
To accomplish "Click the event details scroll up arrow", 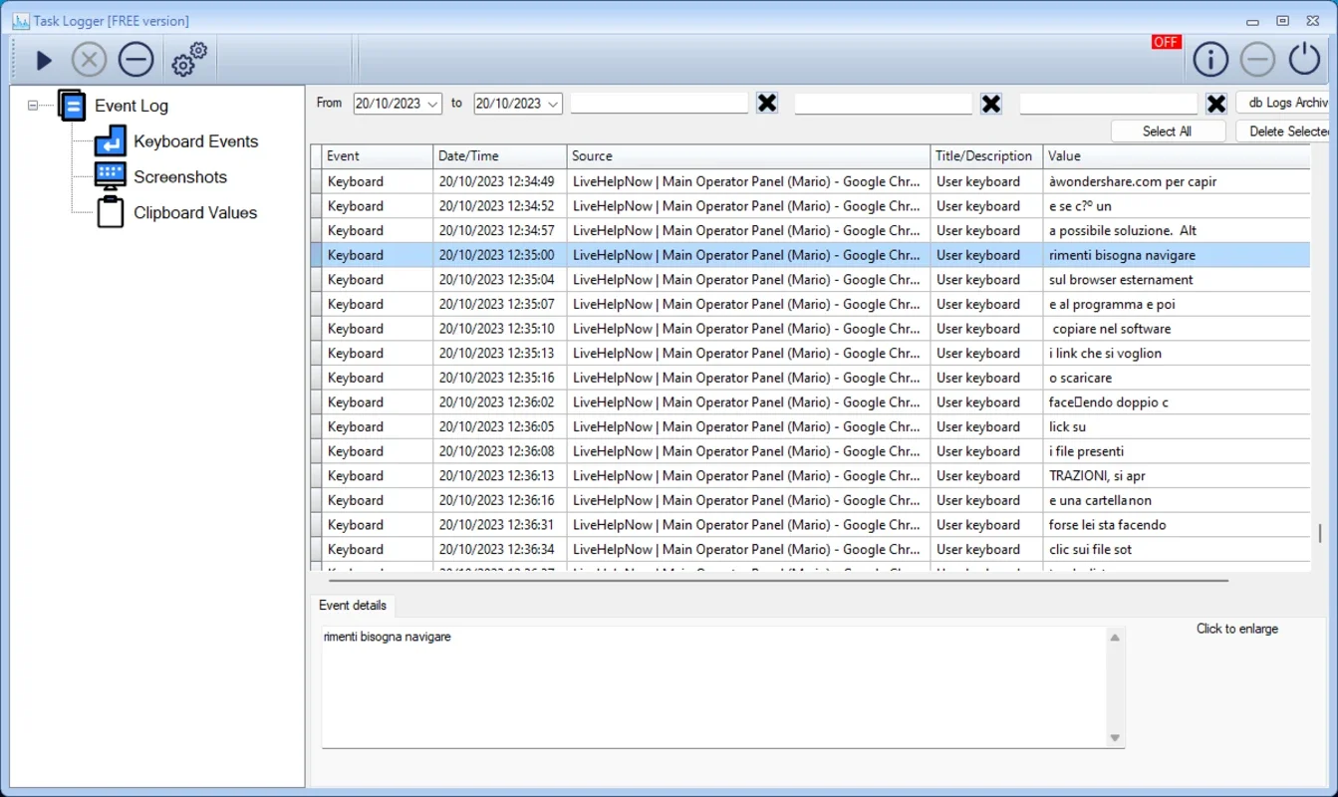I will 1116,638.
